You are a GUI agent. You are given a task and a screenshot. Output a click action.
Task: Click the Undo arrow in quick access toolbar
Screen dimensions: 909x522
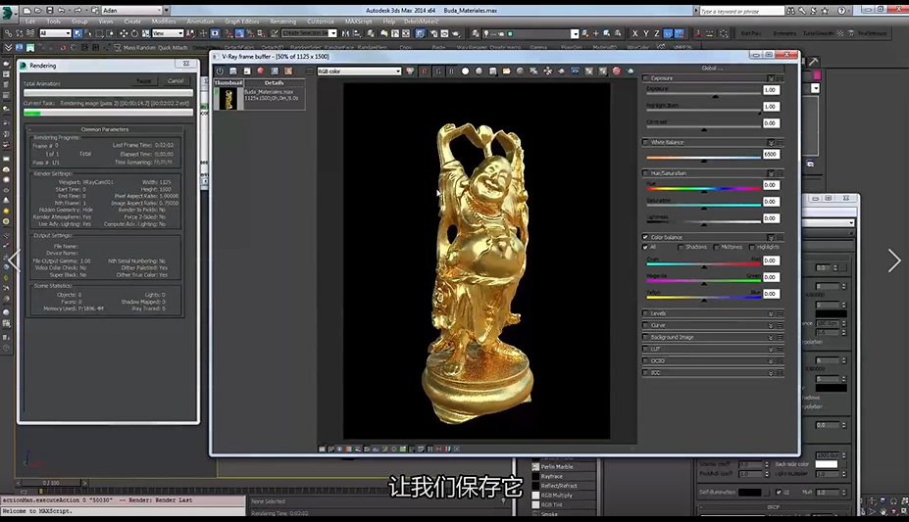click(61, 11)
